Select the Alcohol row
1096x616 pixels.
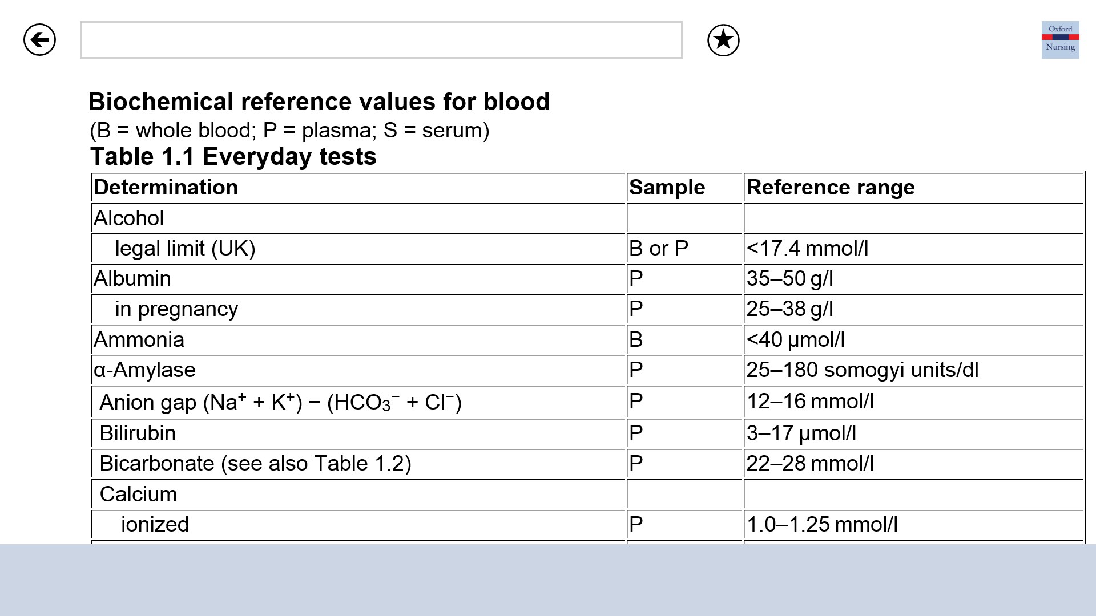point(129,218)
